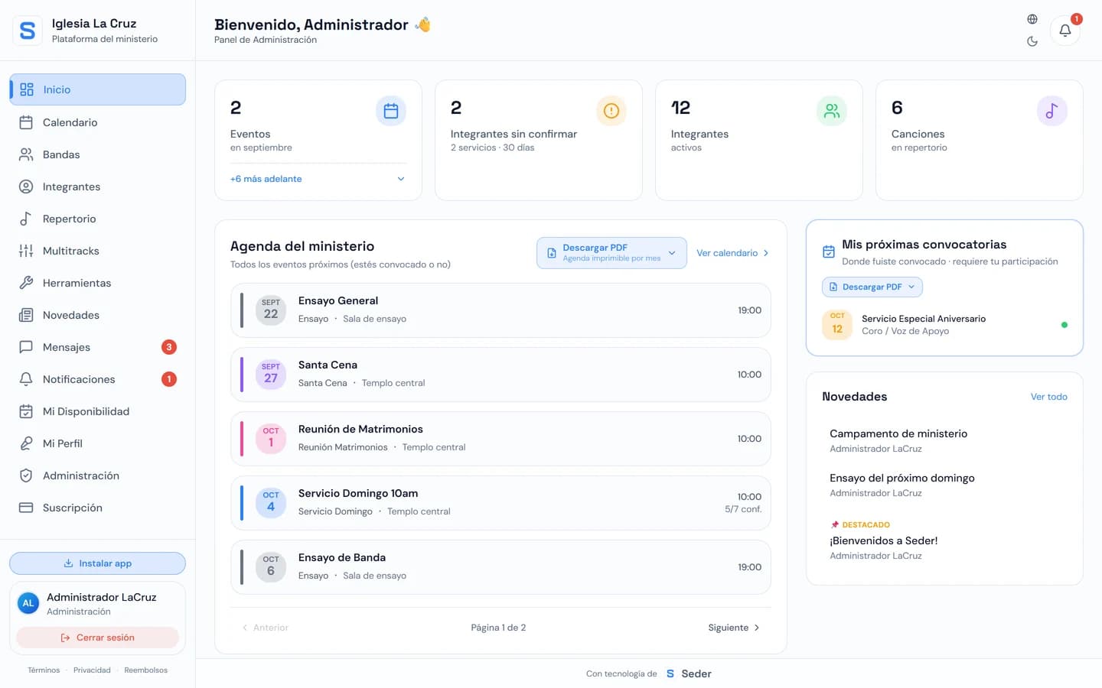Open Repertorio from sidebar
Image resolution: width=1102 pixels, height=688 pixels.
tap(98, 219)
